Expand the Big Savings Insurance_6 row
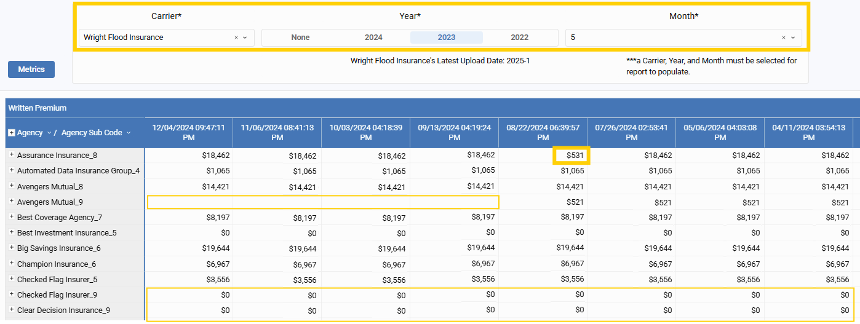The height and width of the screenshot is (324, 860). pos(11,248)
